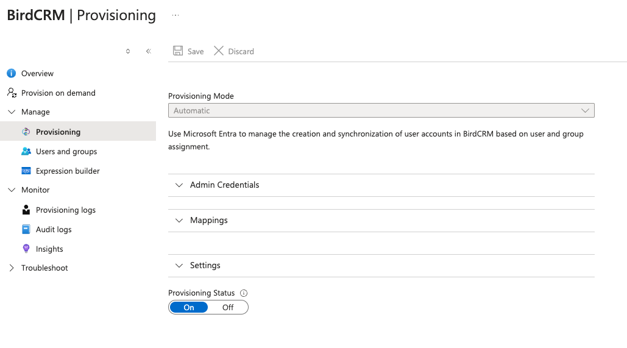This screenshot has width=627, height=348.
Task: Collapse the sidebar with double-chevron
Action: 148,51
